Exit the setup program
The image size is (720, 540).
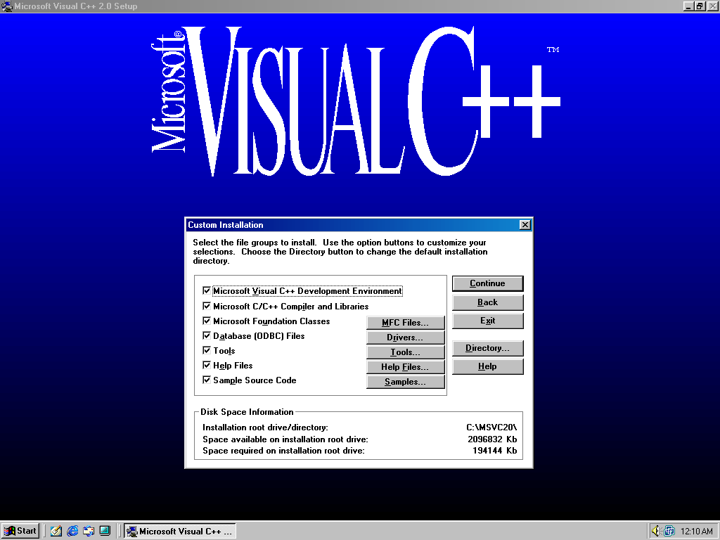(x=488, y=321)
